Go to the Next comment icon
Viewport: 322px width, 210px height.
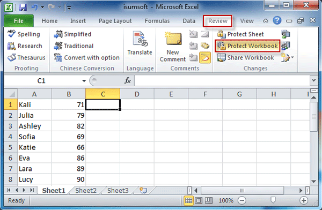coord(193,58)
